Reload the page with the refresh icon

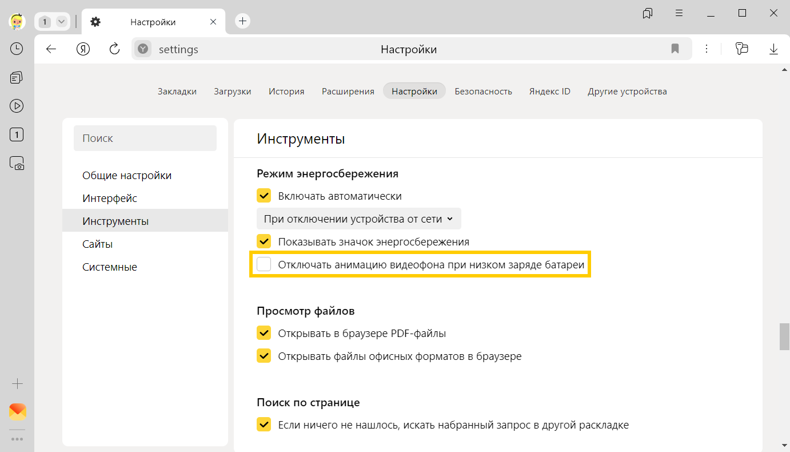(x=114, y=49)
